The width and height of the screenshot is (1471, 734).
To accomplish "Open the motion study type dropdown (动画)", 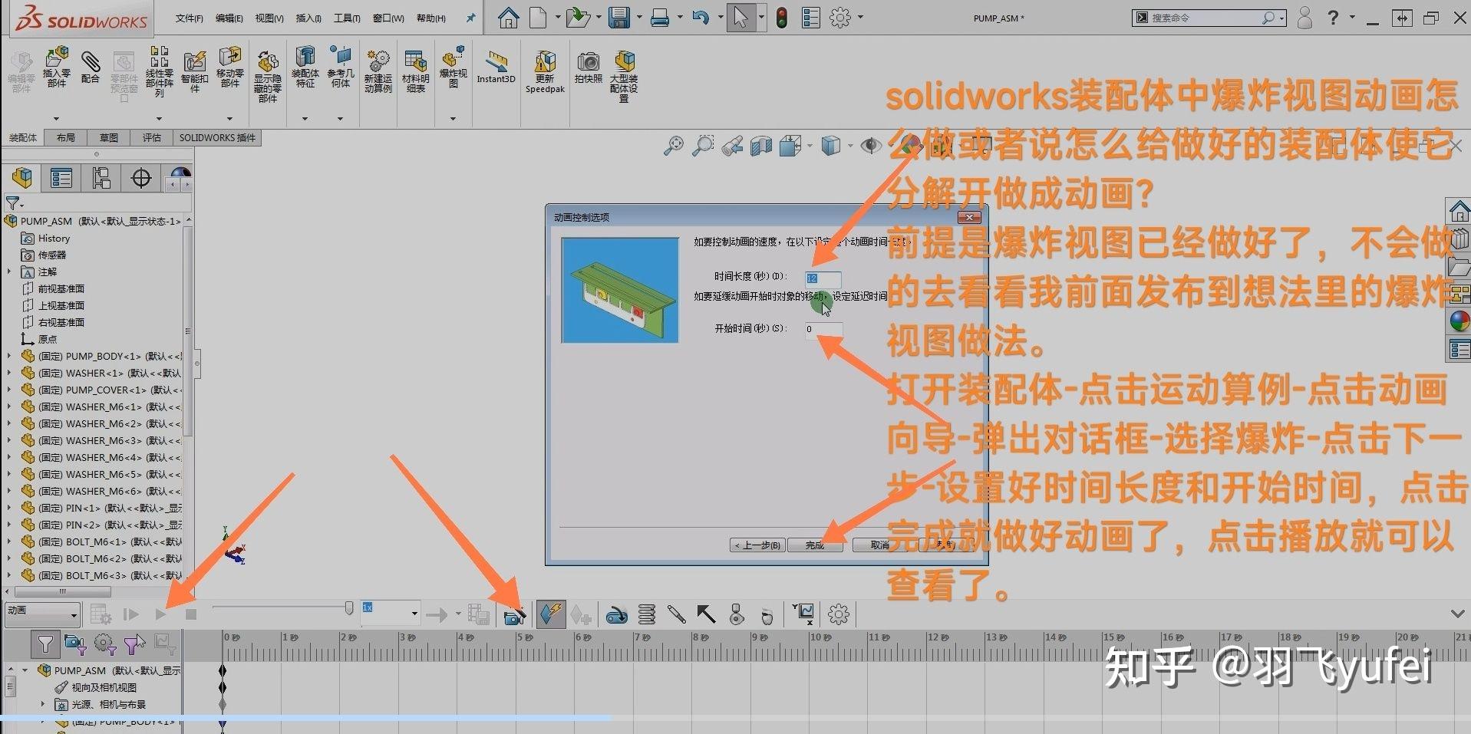I will (42, 614).
